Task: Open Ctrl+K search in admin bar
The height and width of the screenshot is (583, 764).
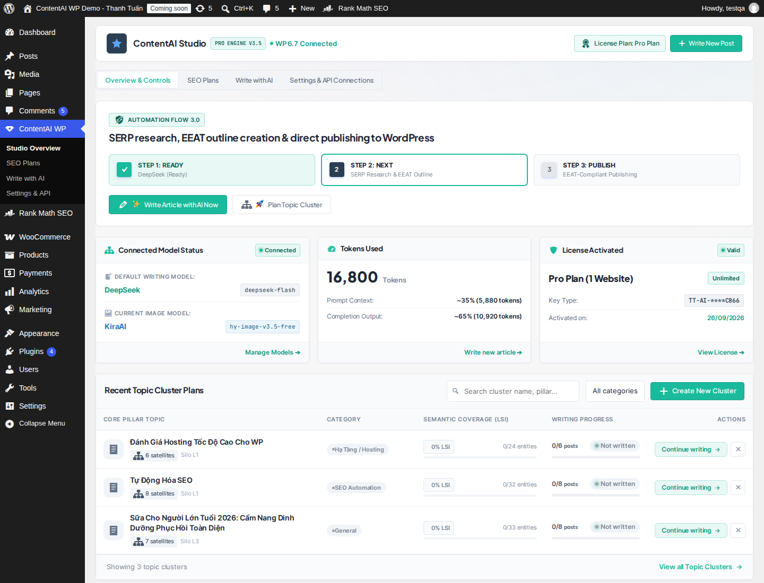Action: point(238,8)
